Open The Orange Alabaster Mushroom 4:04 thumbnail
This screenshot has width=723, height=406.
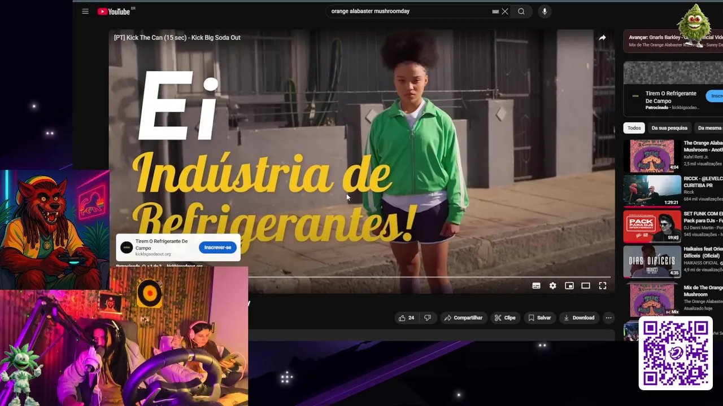(652, 156)
